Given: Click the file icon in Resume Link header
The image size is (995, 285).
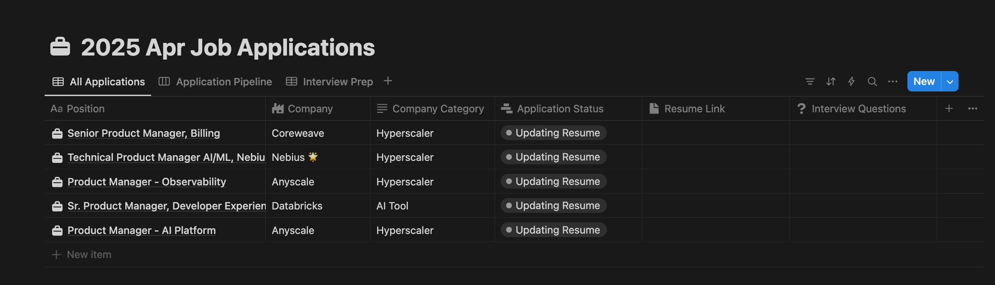Looking at the screenshot, I should (654, 109).
